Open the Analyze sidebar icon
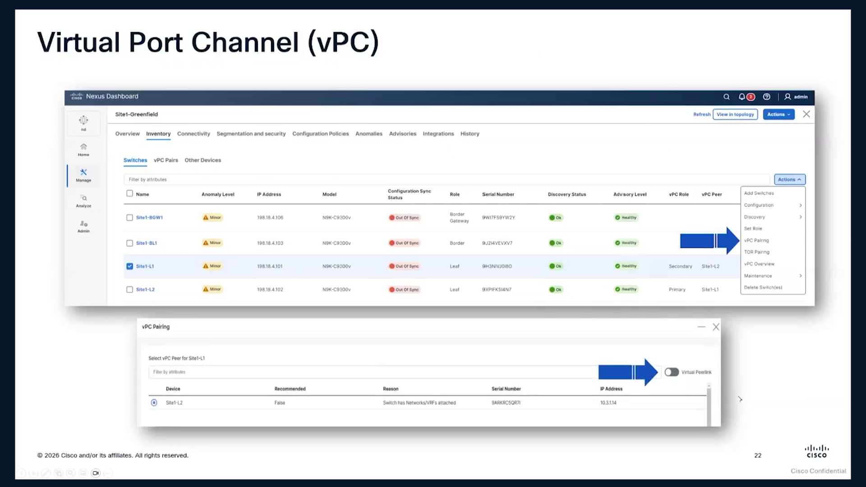This screenshot has height=487, width=866. pos(83,201)
